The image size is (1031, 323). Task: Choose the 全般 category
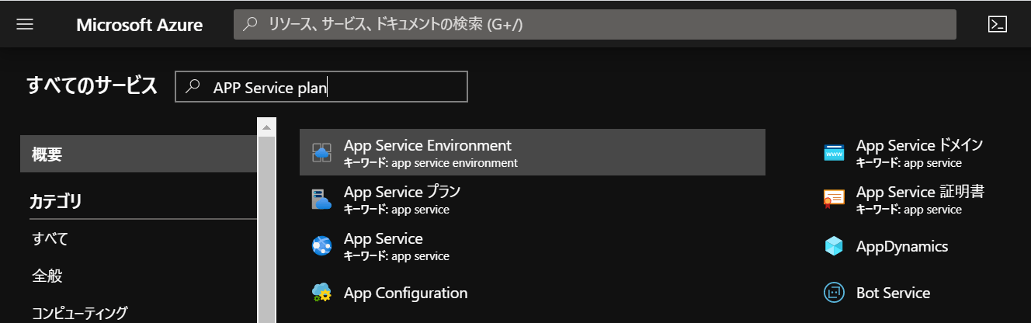pos(47,276)
